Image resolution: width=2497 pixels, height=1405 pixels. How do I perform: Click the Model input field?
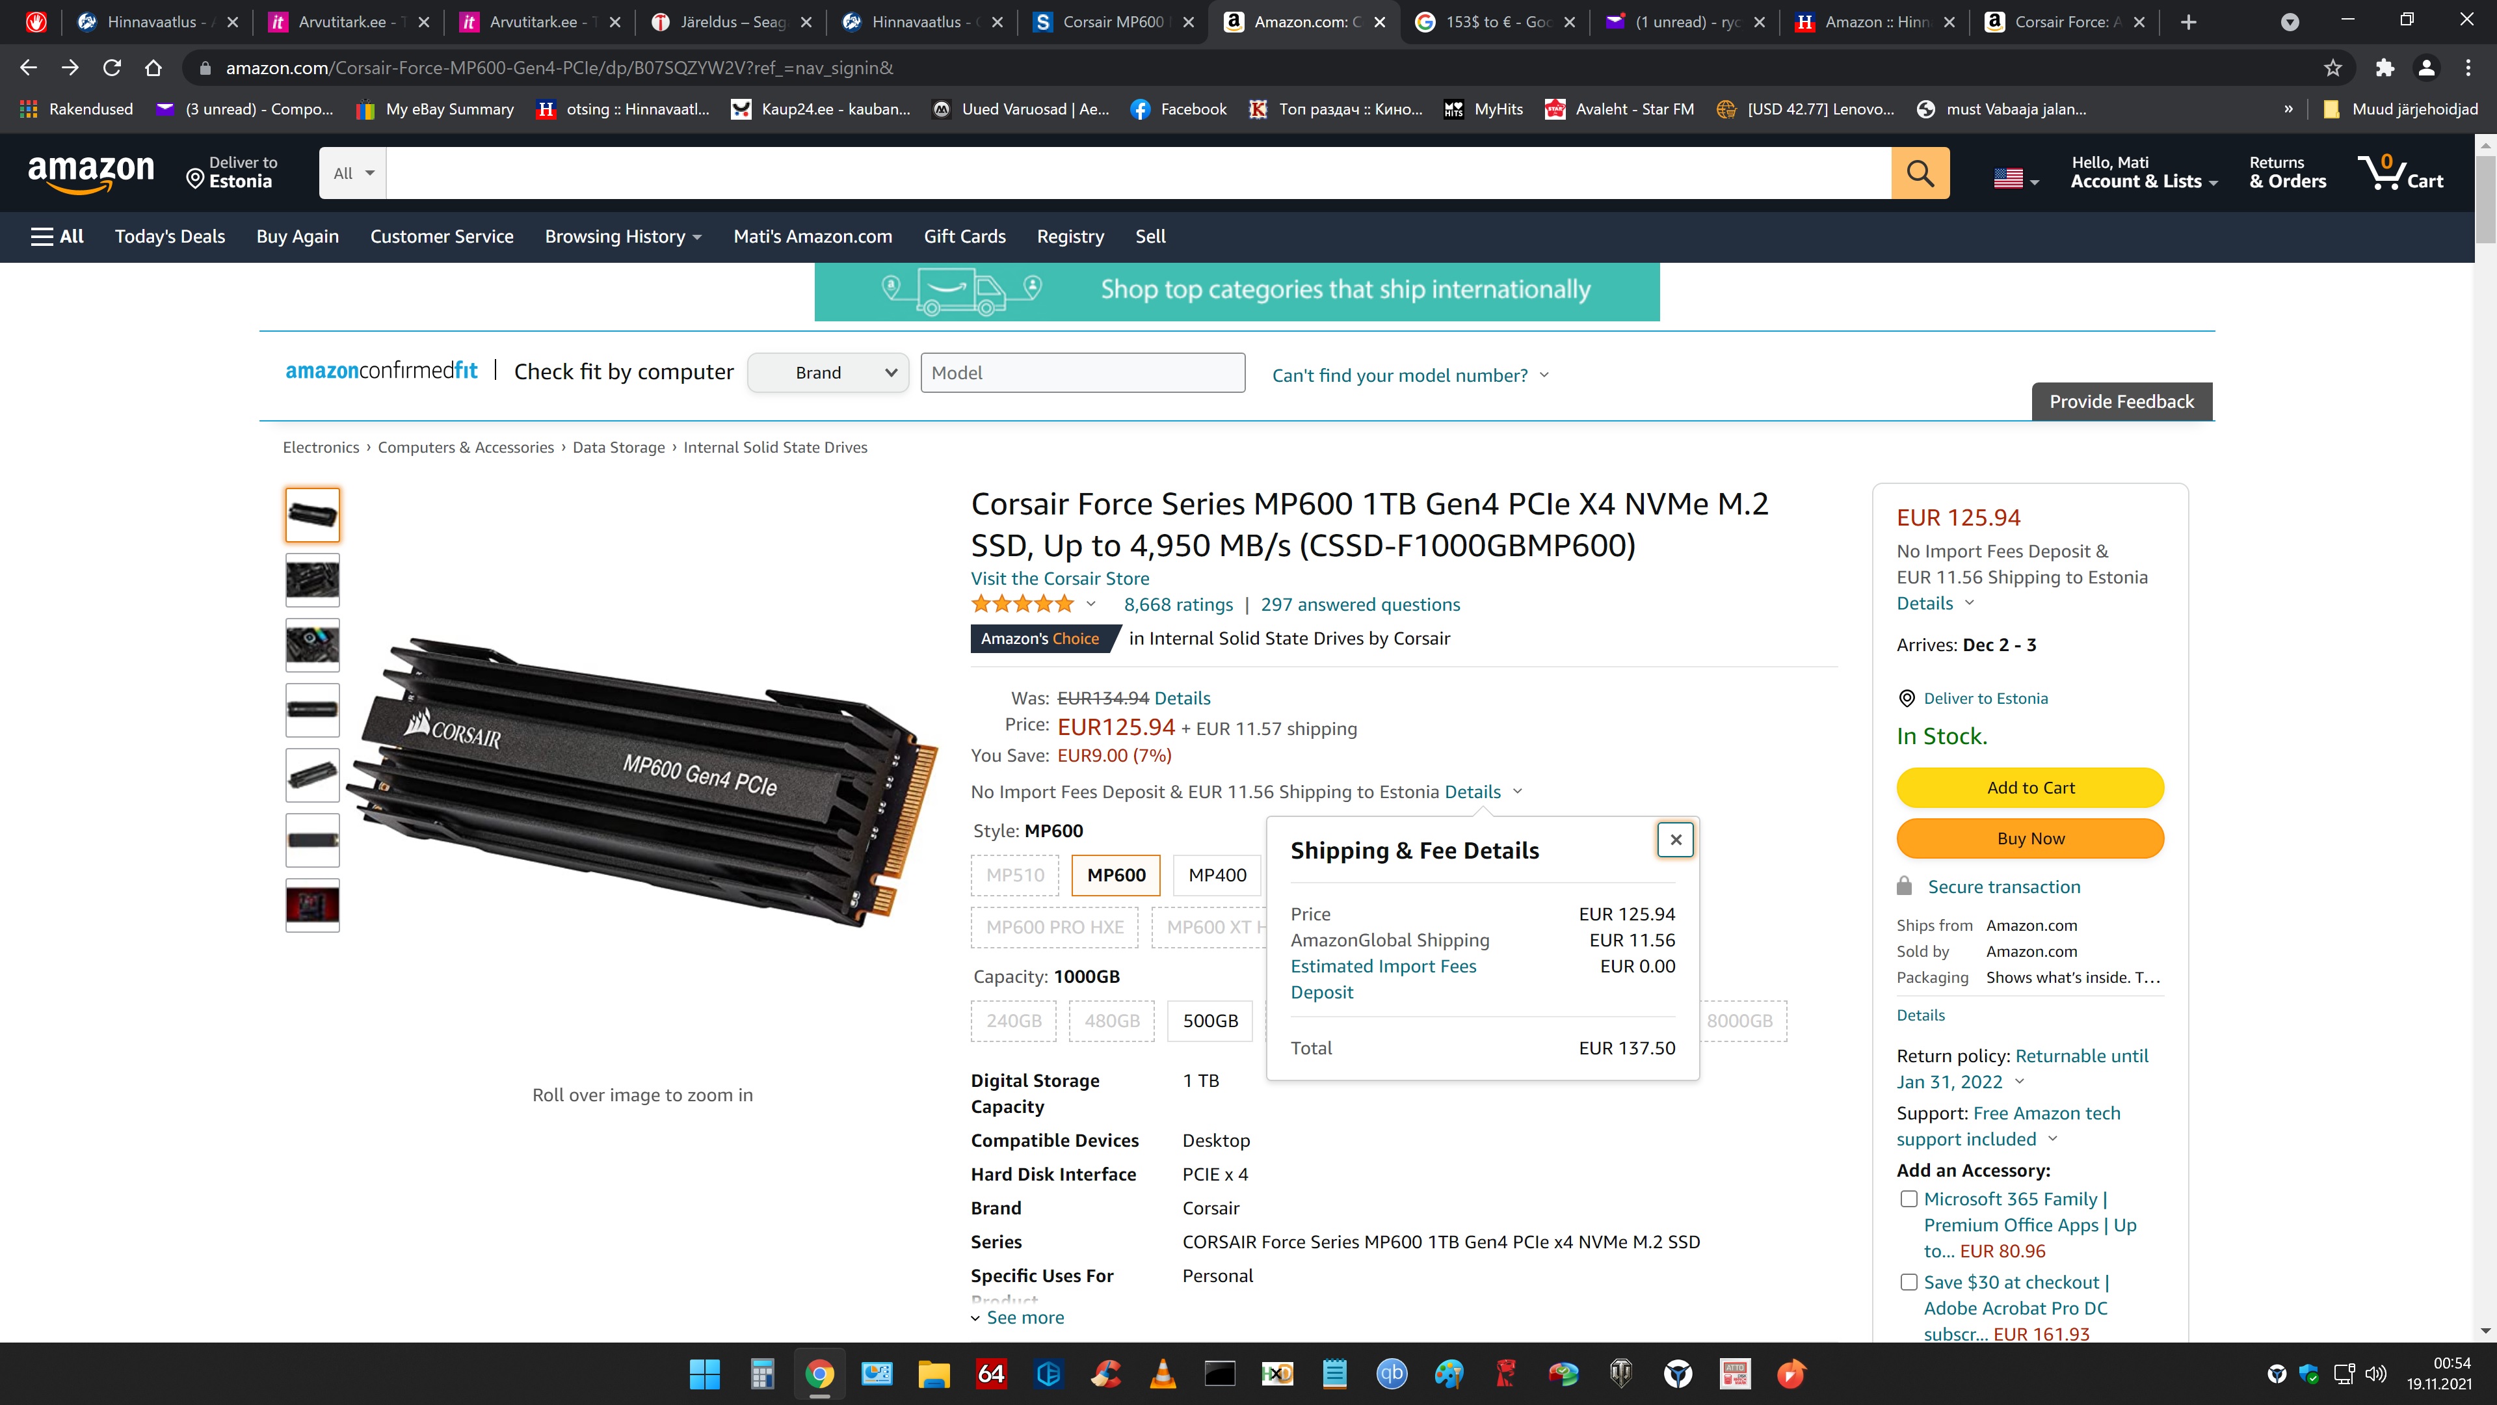pos(1082,373)
